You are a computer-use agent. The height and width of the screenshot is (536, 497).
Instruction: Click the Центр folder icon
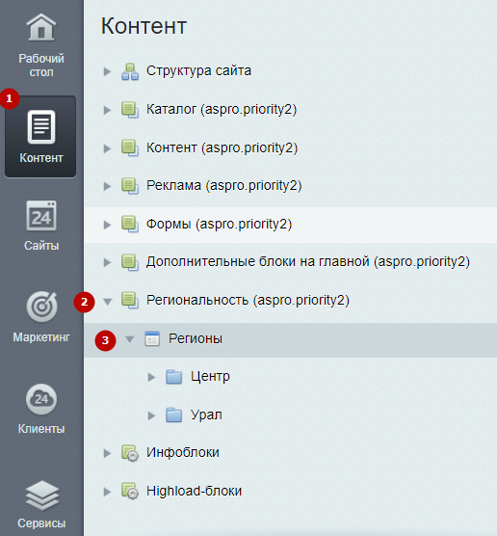(174, 377)
